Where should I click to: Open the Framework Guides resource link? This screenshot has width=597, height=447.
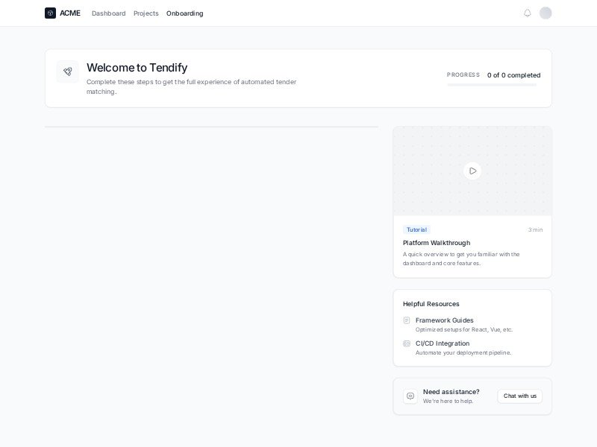444,320
